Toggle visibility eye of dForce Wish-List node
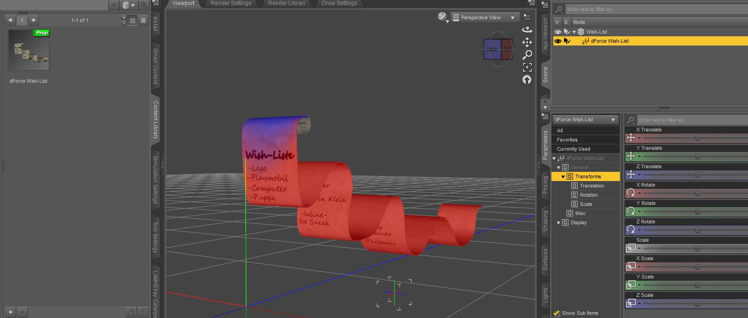This screenshot has width=748, height=318. 558,41
